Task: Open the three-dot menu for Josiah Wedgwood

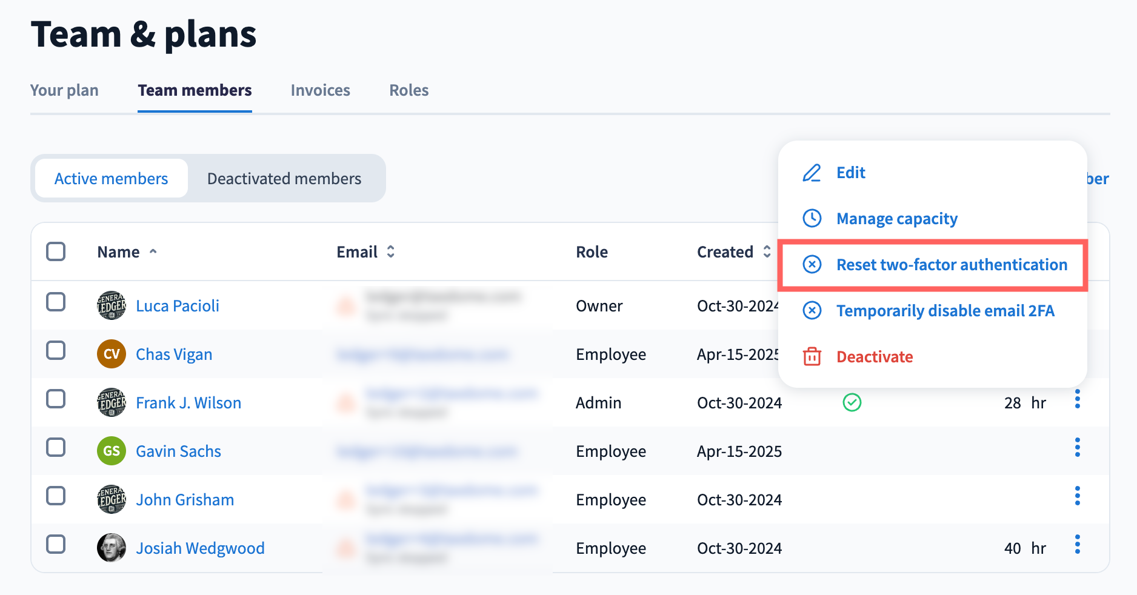Action: [1077, 545]
